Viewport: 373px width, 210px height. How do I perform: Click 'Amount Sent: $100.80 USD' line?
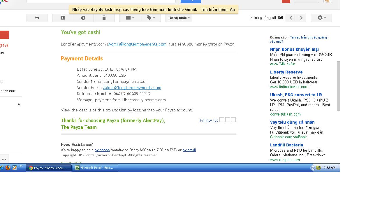(101, 75)
